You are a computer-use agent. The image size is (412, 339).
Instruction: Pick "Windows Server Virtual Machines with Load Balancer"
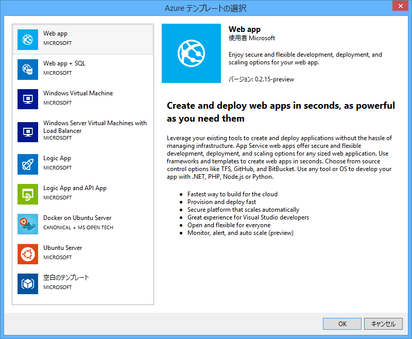coord(95,127)
